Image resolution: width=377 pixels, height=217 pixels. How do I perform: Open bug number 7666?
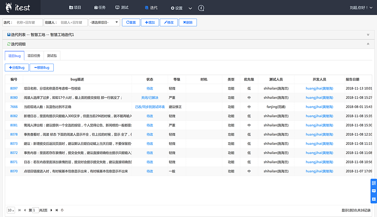pos(14,107)
